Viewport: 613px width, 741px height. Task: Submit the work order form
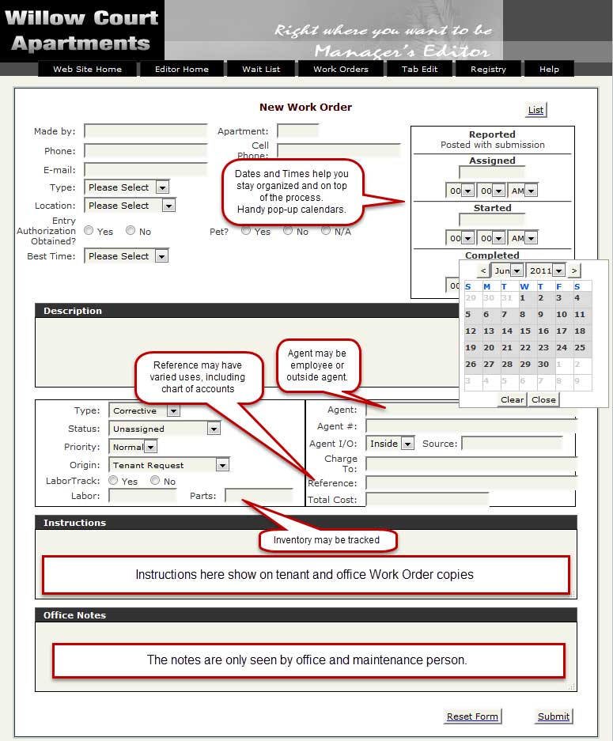click(x=554, y=716)
